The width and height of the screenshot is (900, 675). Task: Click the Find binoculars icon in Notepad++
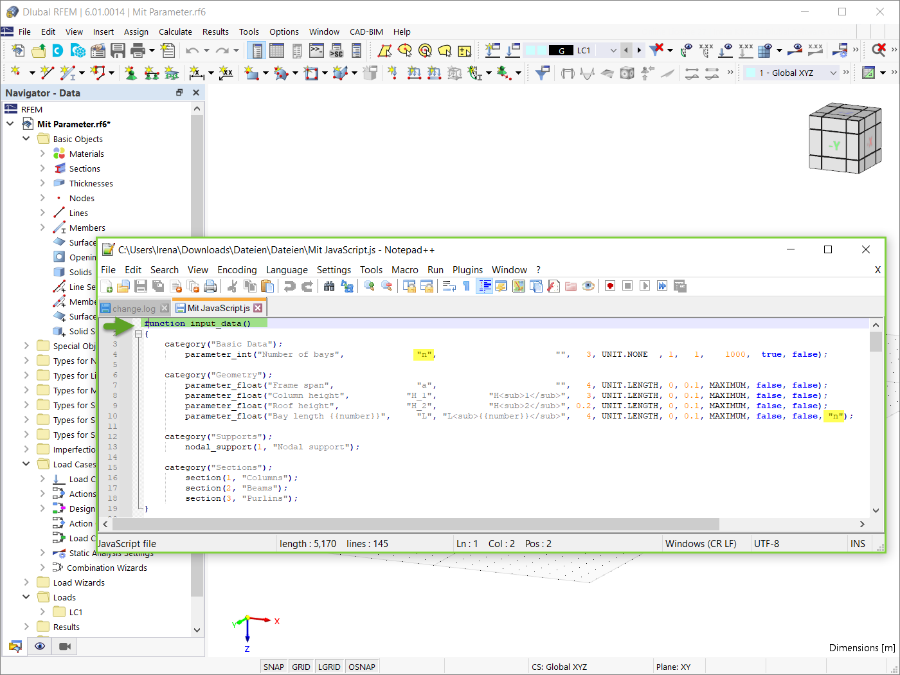coord(329,286)
